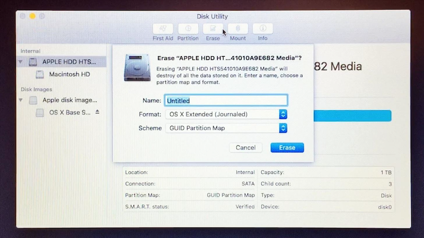
Task: Click the Mount toolbar icon
Action: (237, 29)
